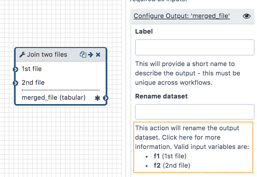Click the arrow icon on the node header
Screen dimensions: 257x177
pyautogui.click(x=91, y=55)
